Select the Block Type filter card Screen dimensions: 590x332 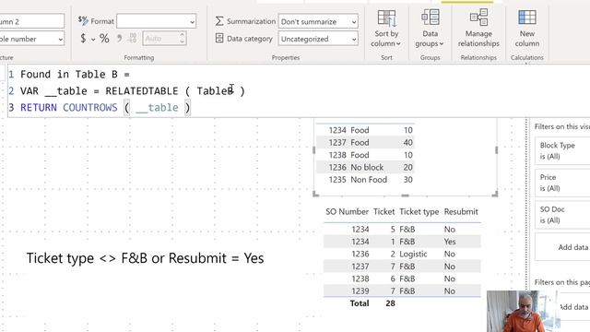coord(562,150)
